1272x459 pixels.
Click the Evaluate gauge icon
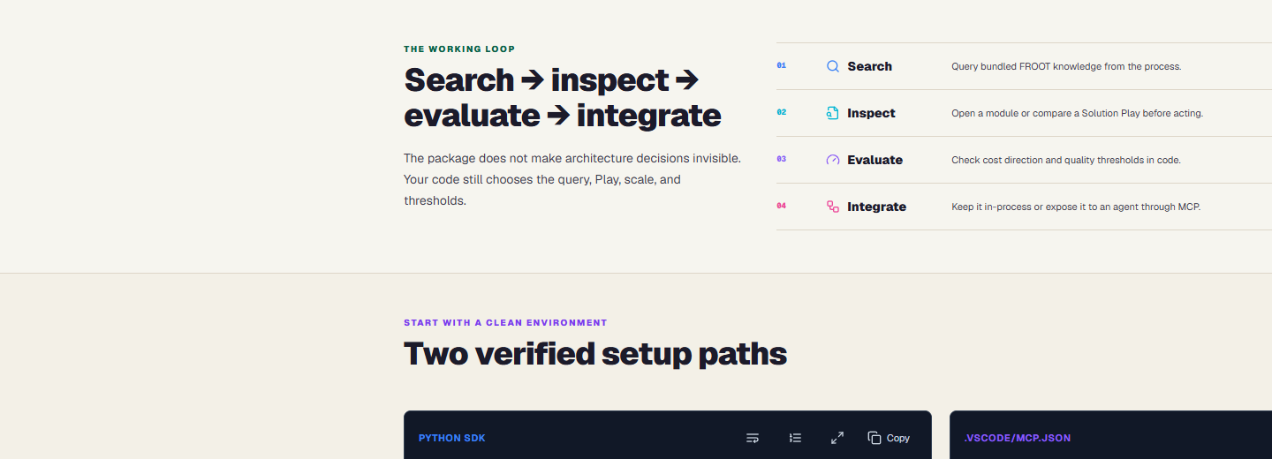pos(832,160)
